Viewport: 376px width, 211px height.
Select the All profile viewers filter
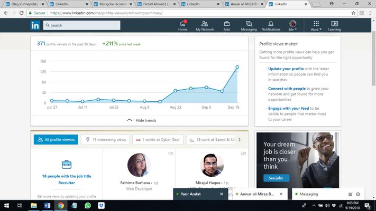[56, 139]
